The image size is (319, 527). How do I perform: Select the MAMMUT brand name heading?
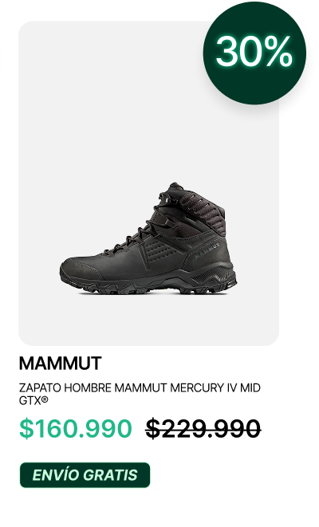coord(60,364)
